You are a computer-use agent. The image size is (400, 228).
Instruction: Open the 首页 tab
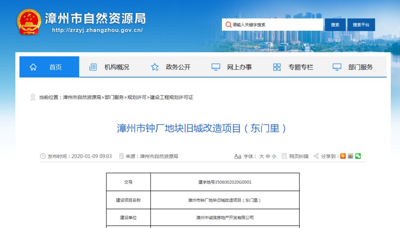pyautogui.click(x=49, y=67)
